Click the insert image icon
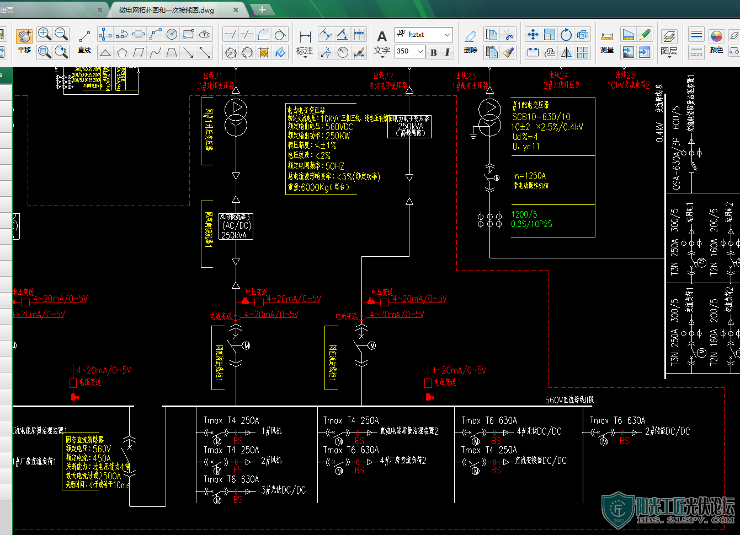 pyautogui.click(x=628, y=52)
